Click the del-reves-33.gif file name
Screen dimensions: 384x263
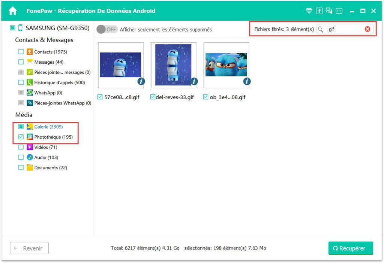point(175,97)
